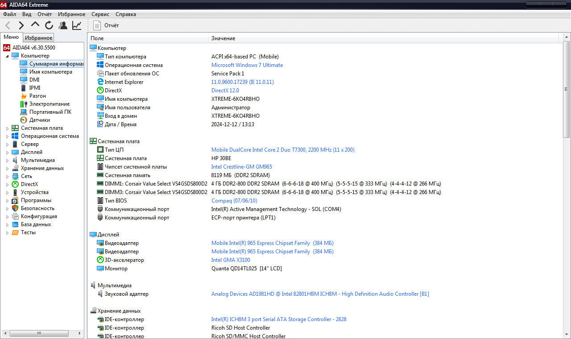Select the Системная память row
Image resolution: width=571 pixels, height=339 pixels.
(x=325, y=175)
